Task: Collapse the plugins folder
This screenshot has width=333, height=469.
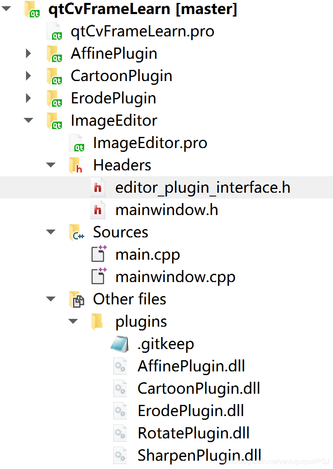Action: coord(73,321)
